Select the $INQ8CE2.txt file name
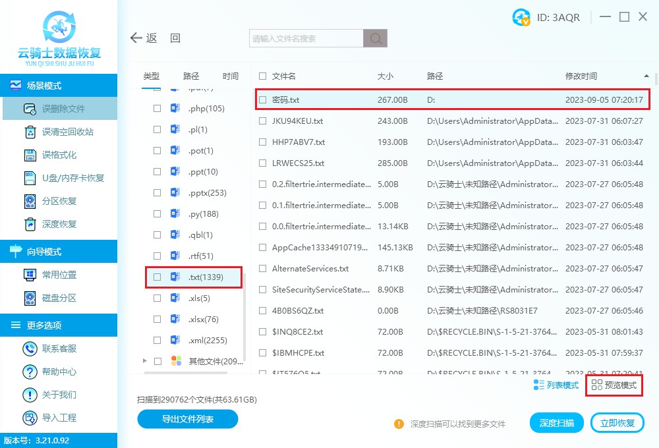Screen dimensions: 659x448 click(x=297, y=331)
